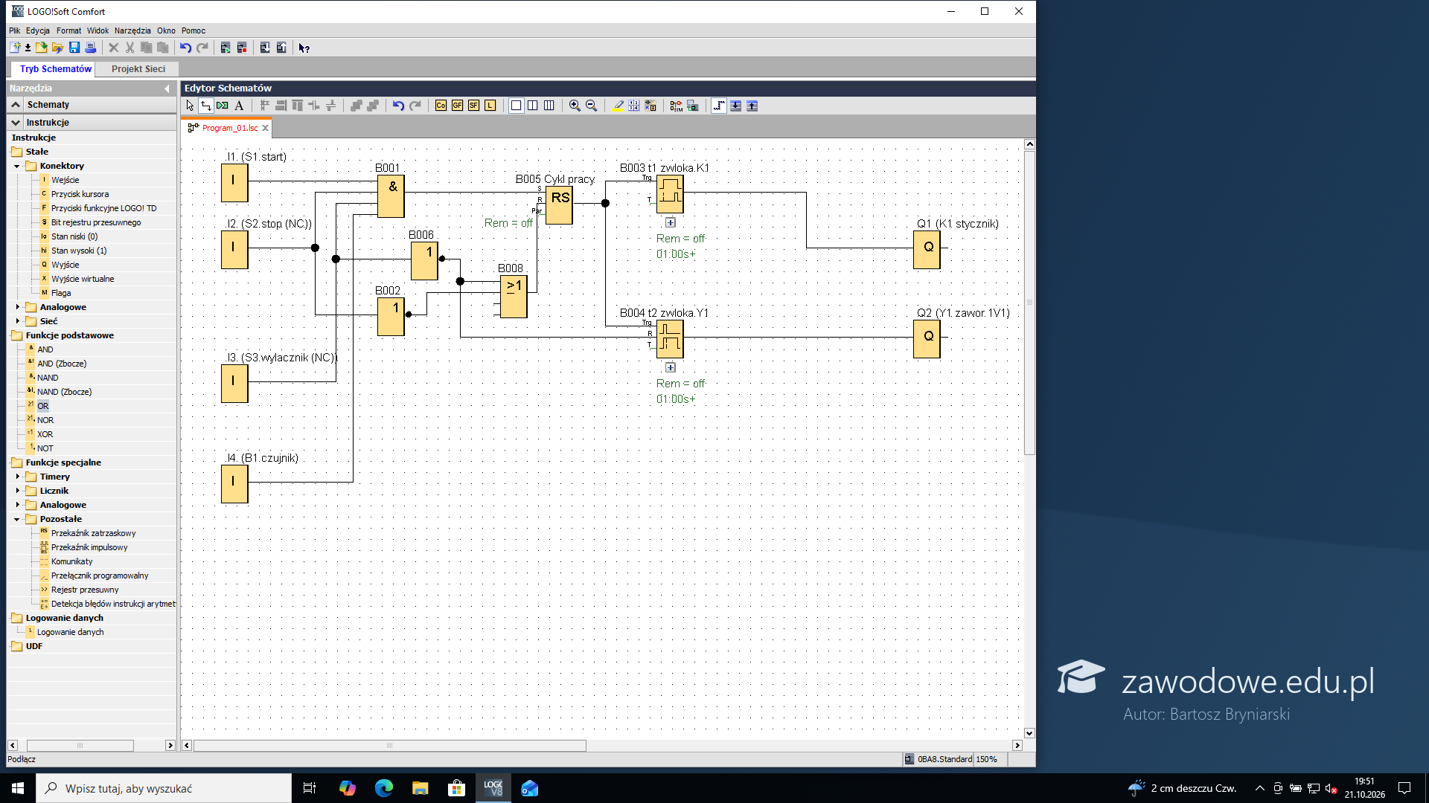Click the Zoom Out magnifier
Viewport: 1429px width, 803px height.
(x=591, y=106)
